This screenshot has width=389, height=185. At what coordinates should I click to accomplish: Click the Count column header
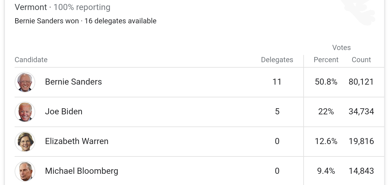[361, 60]
